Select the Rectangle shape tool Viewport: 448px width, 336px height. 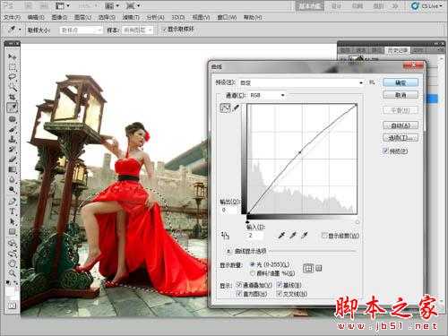(13, 232)
